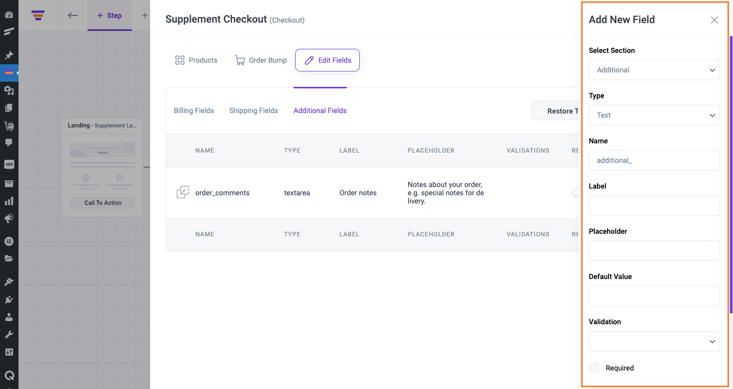The width and height of the screenshot is (733, 389).
Task: Open Templates folder icon in sidebar
Action: (9, 258)
